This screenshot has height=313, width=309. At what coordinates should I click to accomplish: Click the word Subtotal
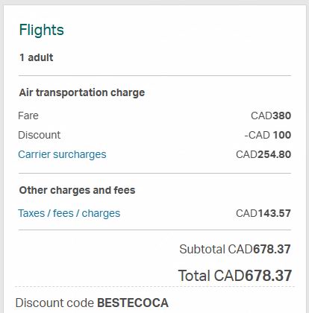(202, 249)
